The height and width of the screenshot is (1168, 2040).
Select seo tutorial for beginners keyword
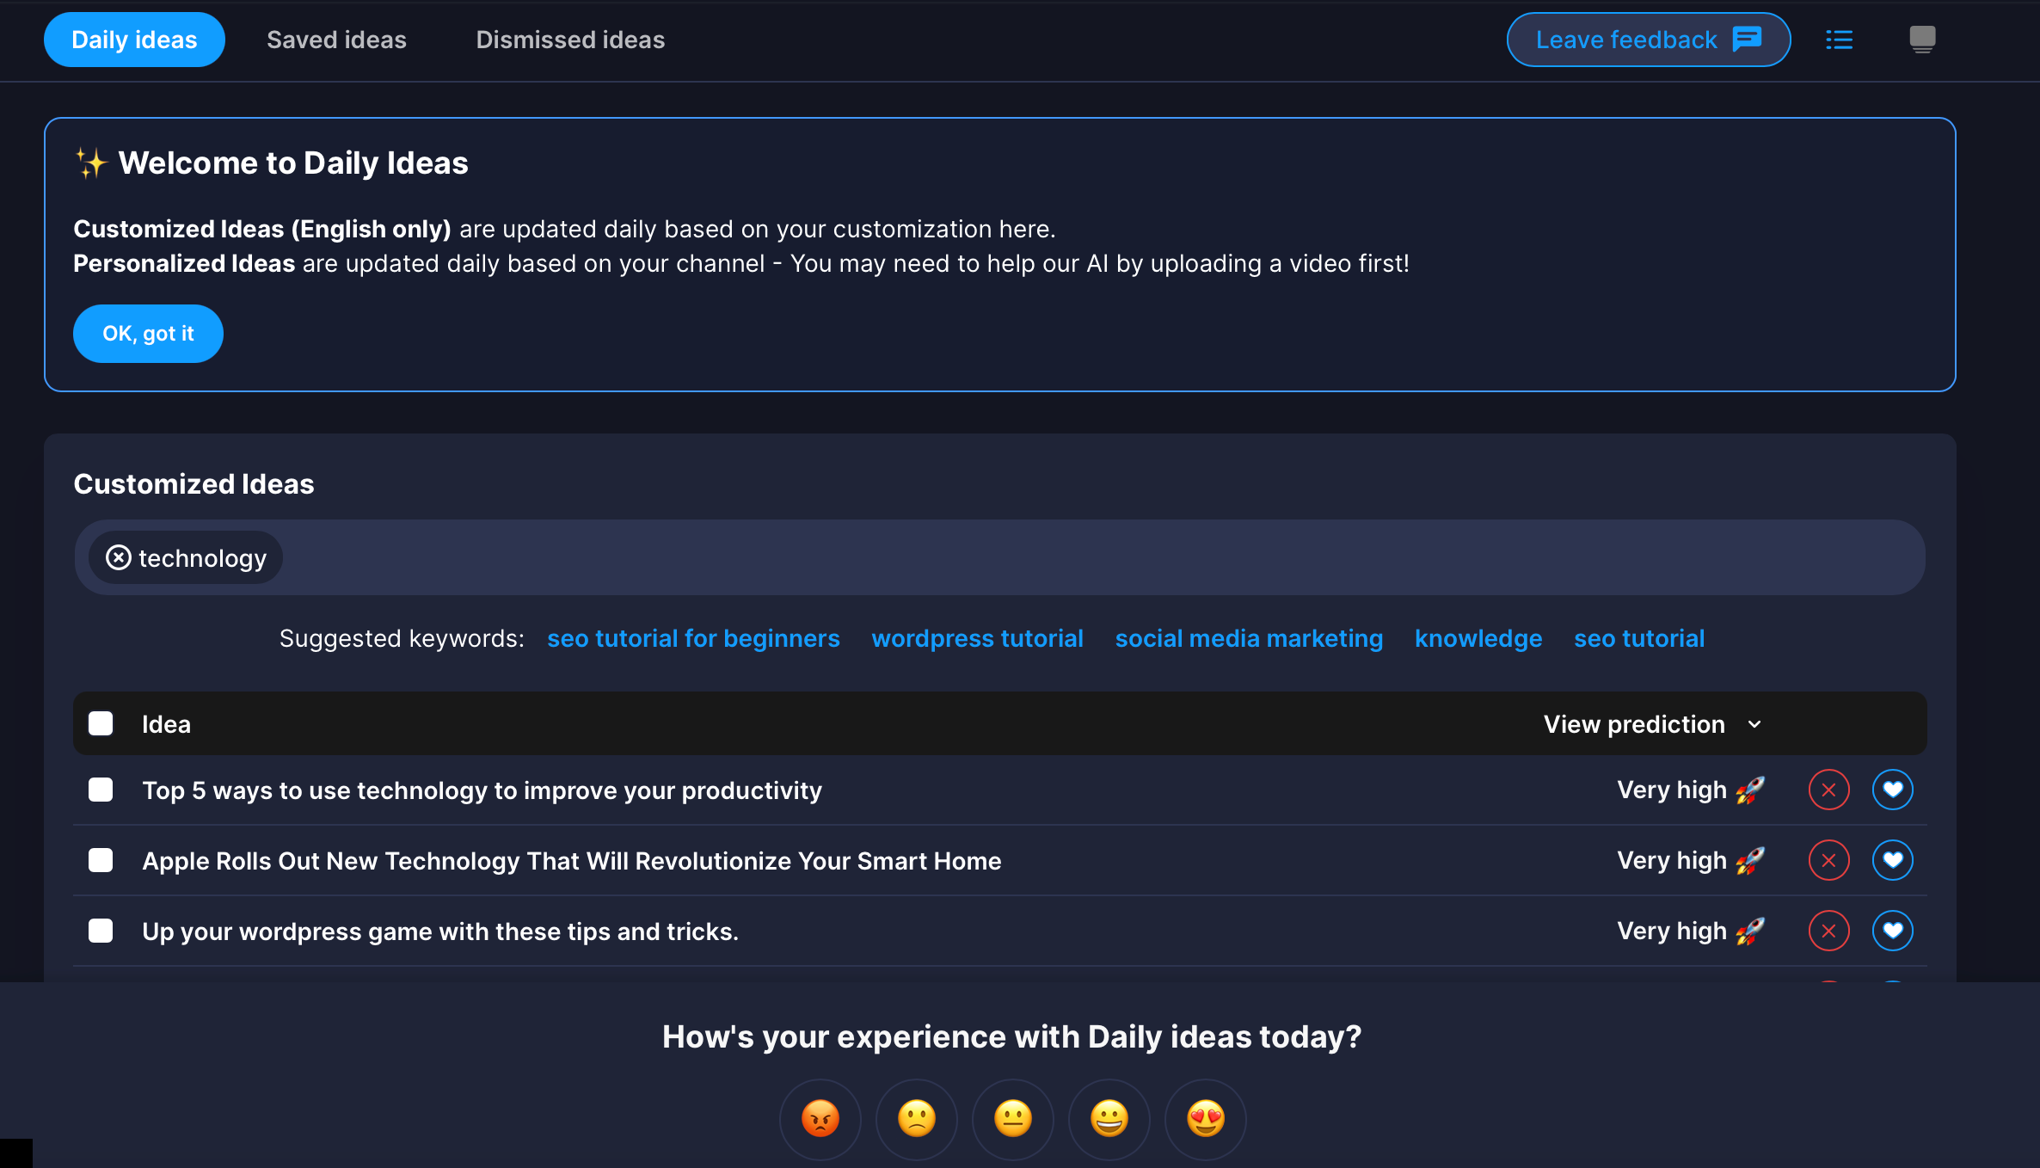click(693, 637)
